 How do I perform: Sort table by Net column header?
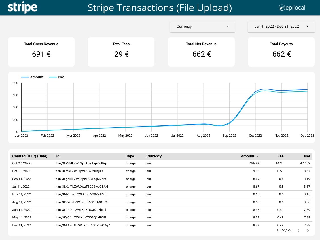[307, 156]
